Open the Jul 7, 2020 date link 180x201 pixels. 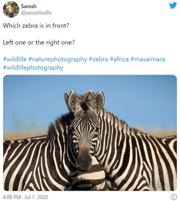pos(36,197)
